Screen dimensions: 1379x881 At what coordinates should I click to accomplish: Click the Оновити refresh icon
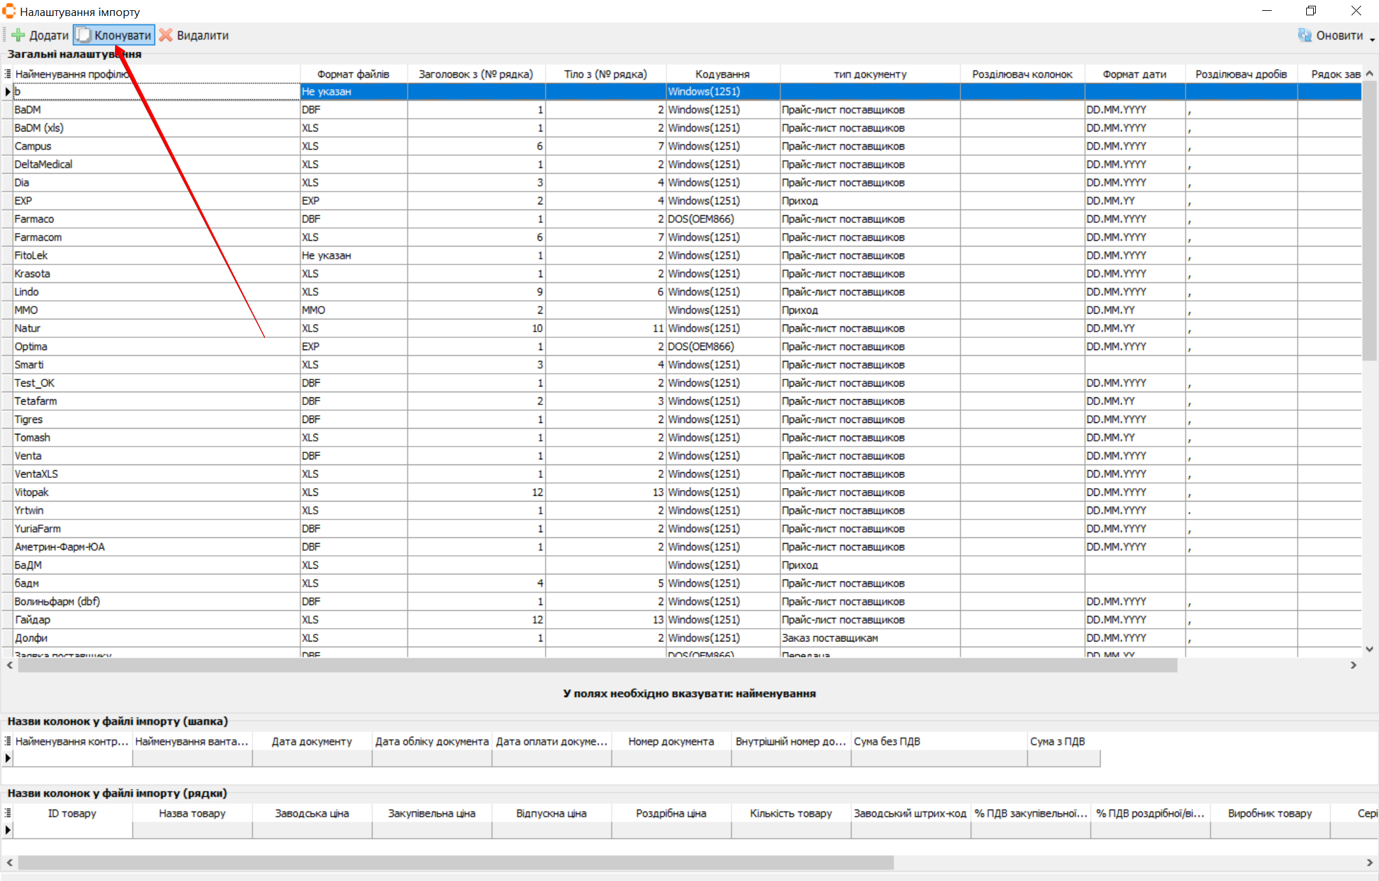(1304, 35)
